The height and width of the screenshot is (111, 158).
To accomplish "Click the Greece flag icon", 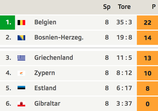I will pyautogui.click(x=21, y=58).
